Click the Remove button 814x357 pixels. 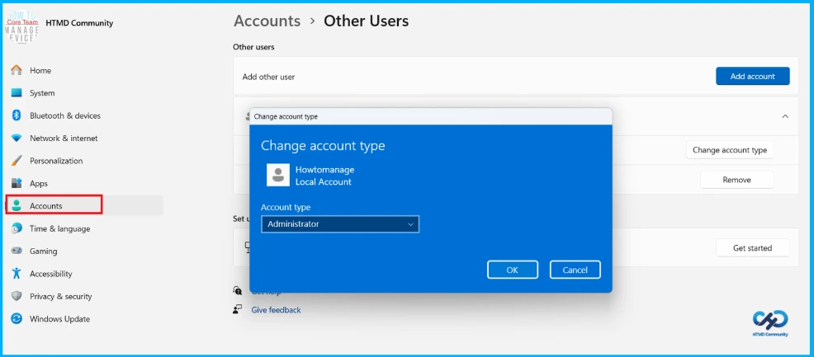click(736, 180)
